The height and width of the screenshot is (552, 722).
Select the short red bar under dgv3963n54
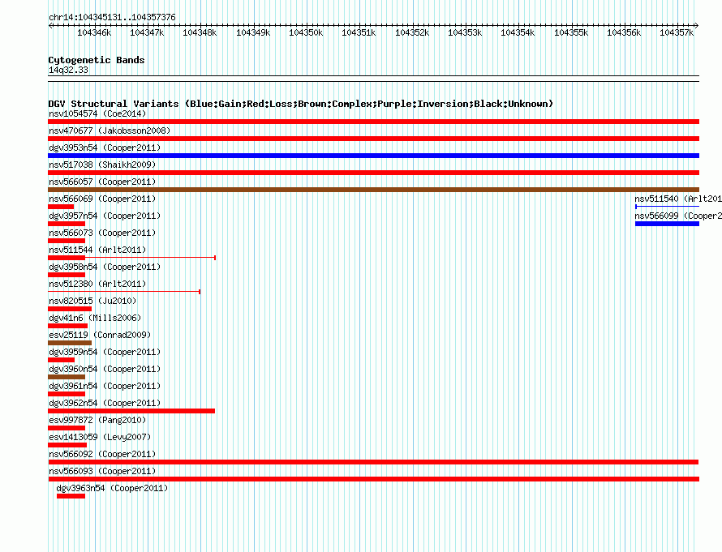(71, 496)
